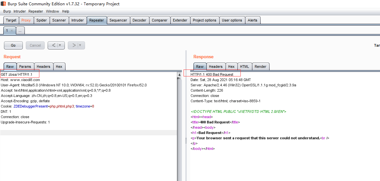Image resolution: width=380 pixels, height=181 pixels.
Task: Click the Accept-Encoding: gzip, deflate line
Action: click(x=25, y=101)
